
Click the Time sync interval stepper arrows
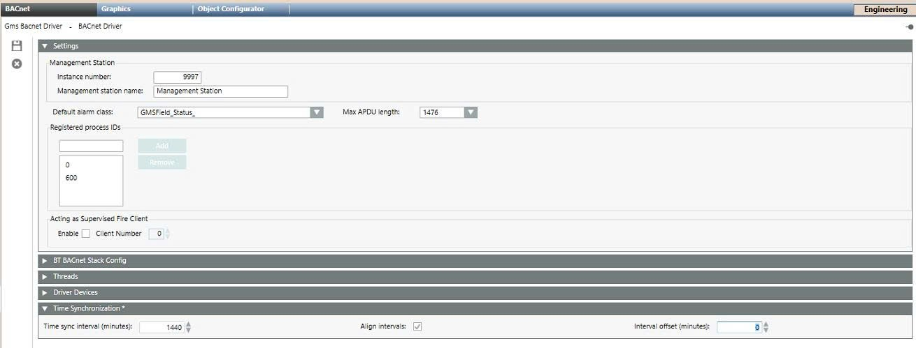pos(189,327)
